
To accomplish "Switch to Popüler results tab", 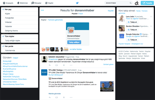I will 75,14.
